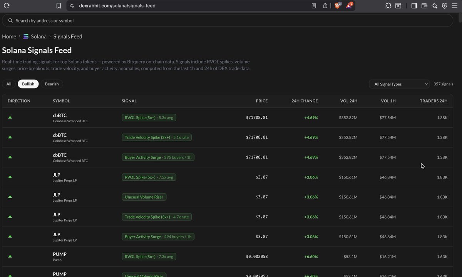This screenshot has width=462, height=277.
Task: Sort by PRICE column header
Action: [x=262, y=101]
